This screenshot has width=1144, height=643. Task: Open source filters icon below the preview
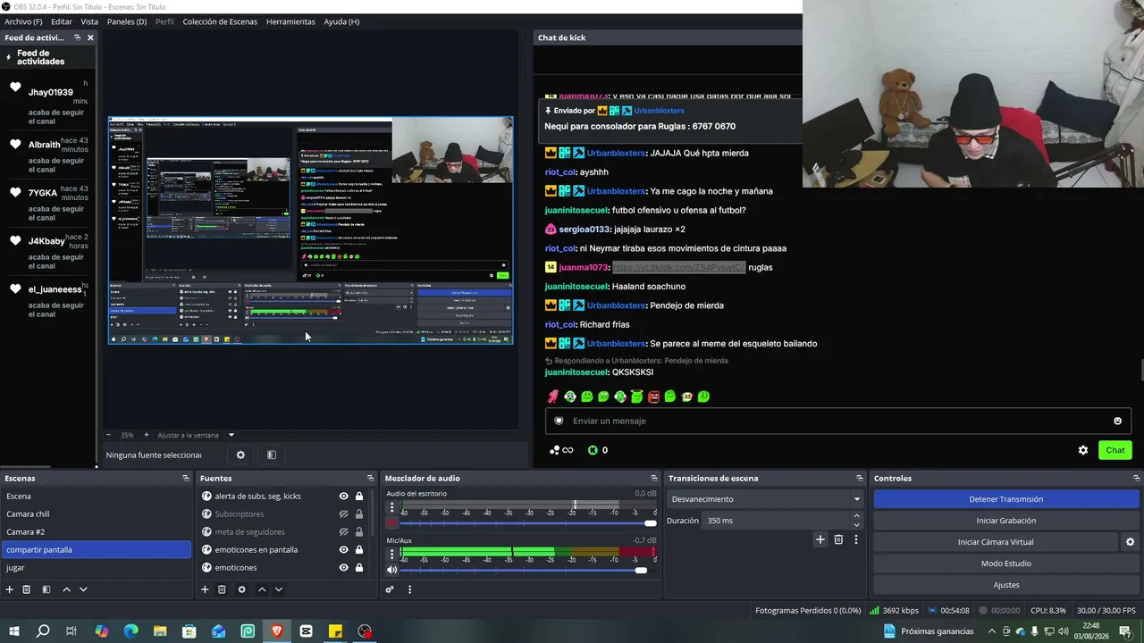pos(272,455)
